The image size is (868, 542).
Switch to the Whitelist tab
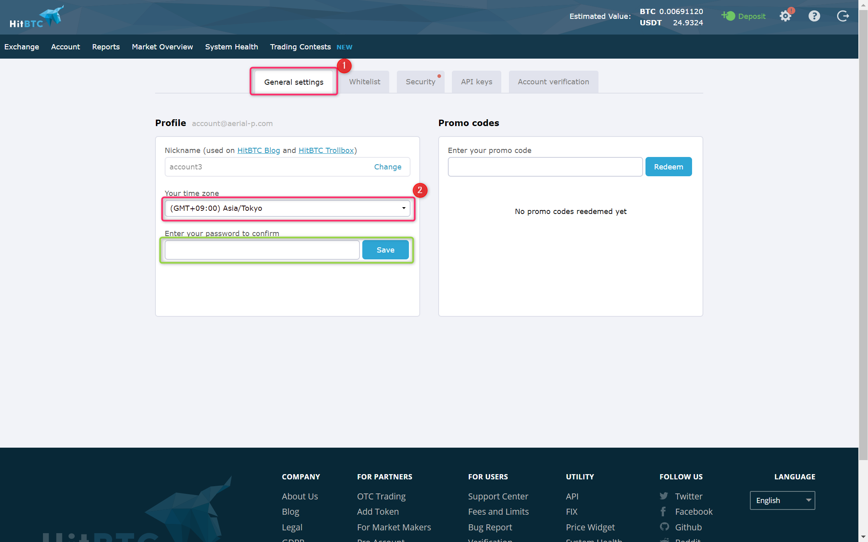(x=365, y=82)
